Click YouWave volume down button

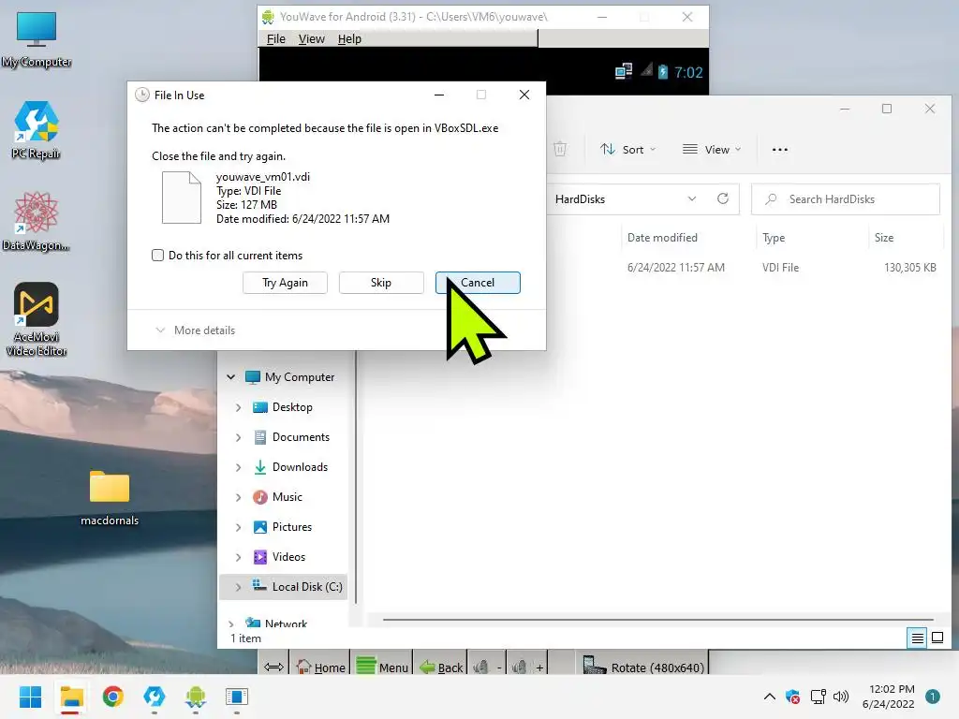click(488, 667)
